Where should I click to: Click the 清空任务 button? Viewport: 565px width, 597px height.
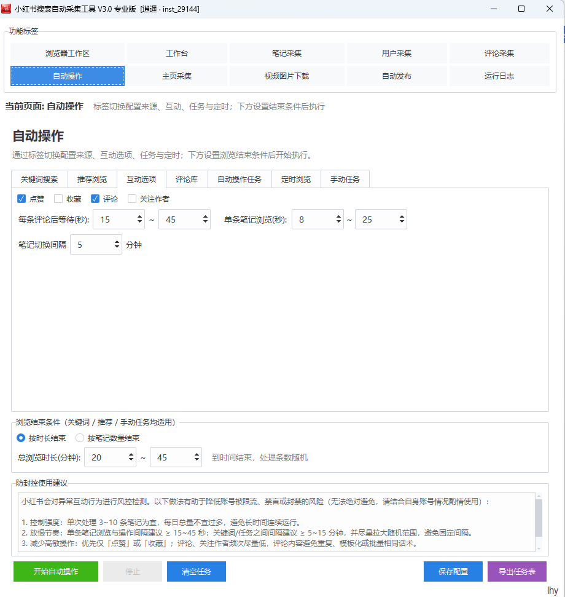(196, 571)
